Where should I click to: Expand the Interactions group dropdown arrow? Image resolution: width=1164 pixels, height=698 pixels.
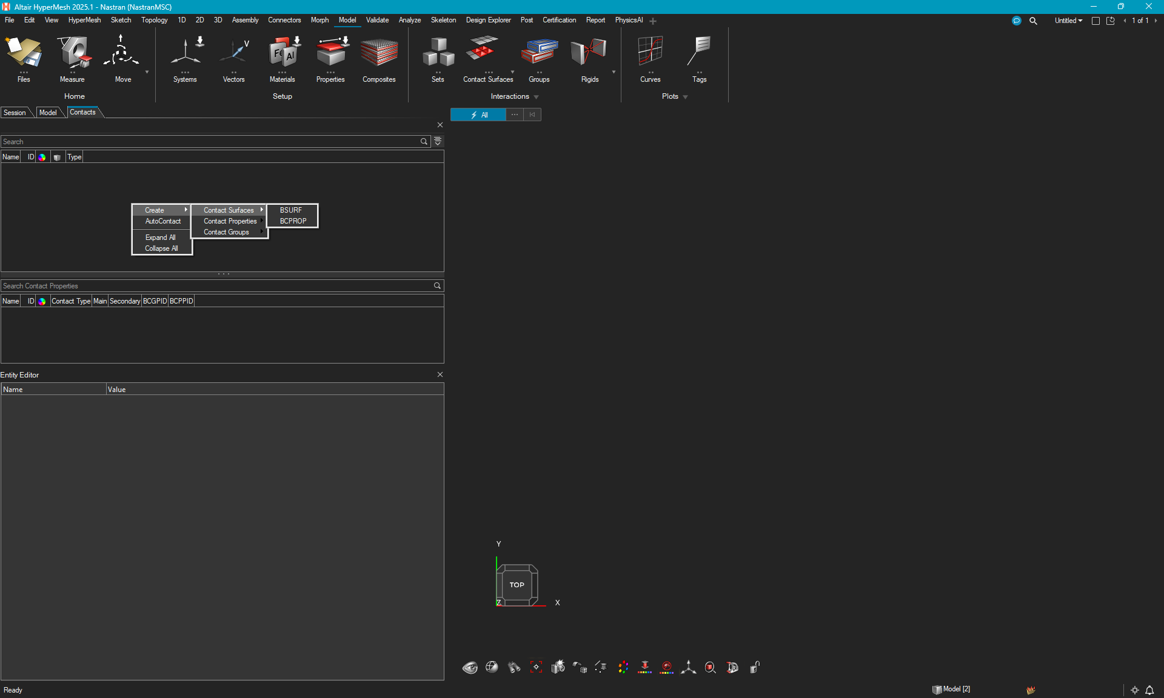click(536, 97)
